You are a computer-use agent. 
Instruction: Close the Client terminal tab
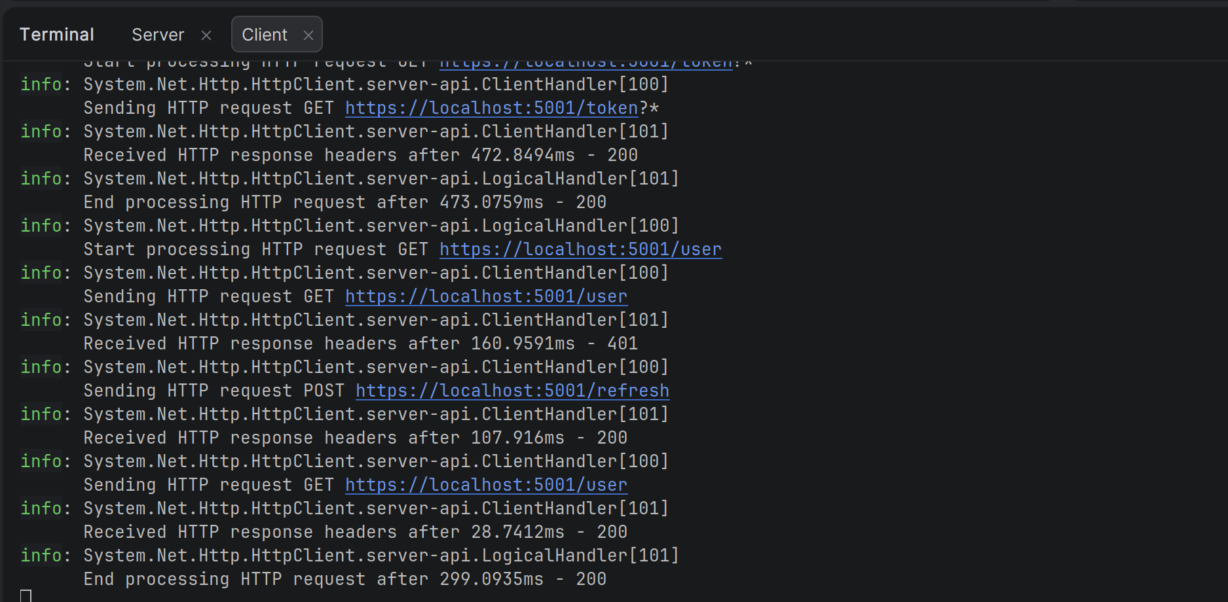tap(308, 35)
